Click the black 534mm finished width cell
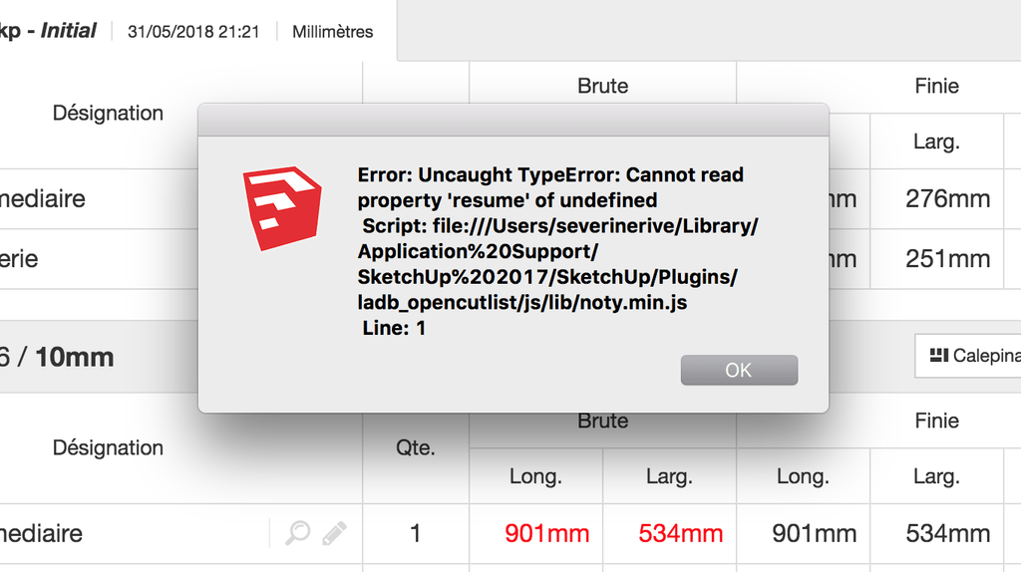Screen dimensions: 1021x572 pos(947,533)
